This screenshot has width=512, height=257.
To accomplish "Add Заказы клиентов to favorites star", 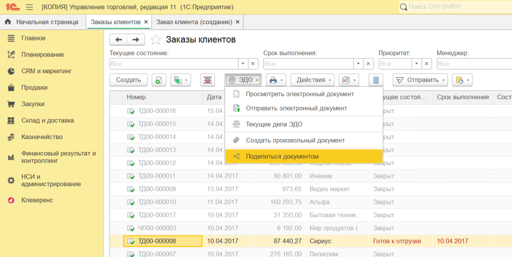I will tap(155, 40).
